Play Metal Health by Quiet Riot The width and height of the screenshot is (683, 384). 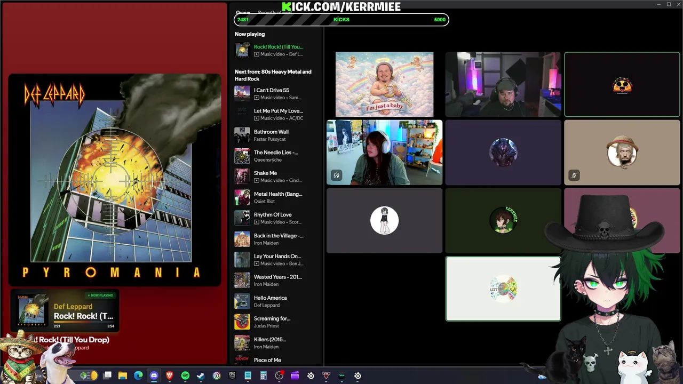277,197
